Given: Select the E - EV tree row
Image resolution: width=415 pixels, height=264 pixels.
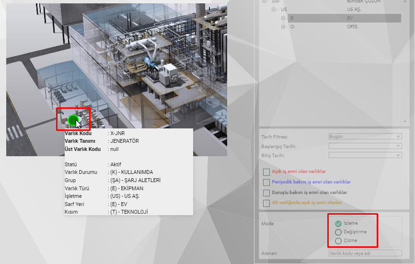Looking at the screenshot, I should [345, 18].
